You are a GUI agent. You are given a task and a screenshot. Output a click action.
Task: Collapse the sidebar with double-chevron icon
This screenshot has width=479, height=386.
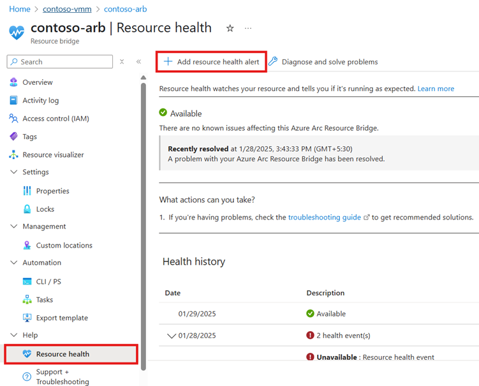(x=138, y=62)
